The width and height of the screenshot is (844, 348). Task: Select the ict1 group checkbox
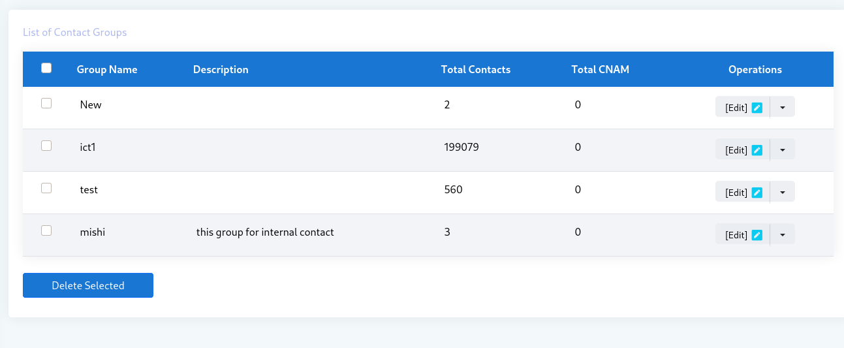46,146
